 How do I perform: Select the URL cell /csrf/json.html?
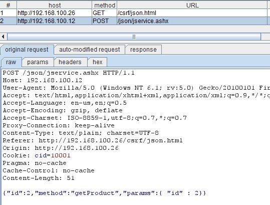[x=192, y=13]
